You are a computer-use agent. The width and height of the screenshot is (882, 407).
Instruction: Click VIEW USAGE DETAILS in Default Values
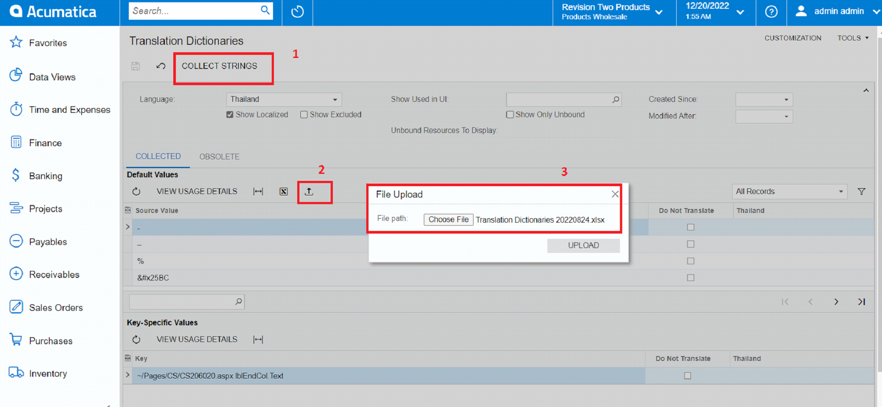(197, 191)
